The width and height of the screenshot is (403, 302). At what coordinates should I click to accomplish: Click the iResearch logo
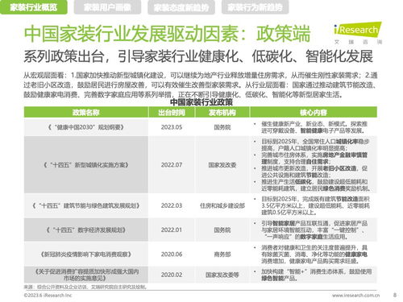tap(358, 32)
